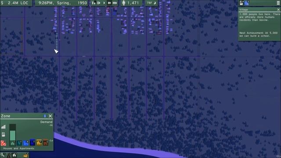Open the zone house tool in bottom toolbar
The image size is (281, 158).
[14, 155]
